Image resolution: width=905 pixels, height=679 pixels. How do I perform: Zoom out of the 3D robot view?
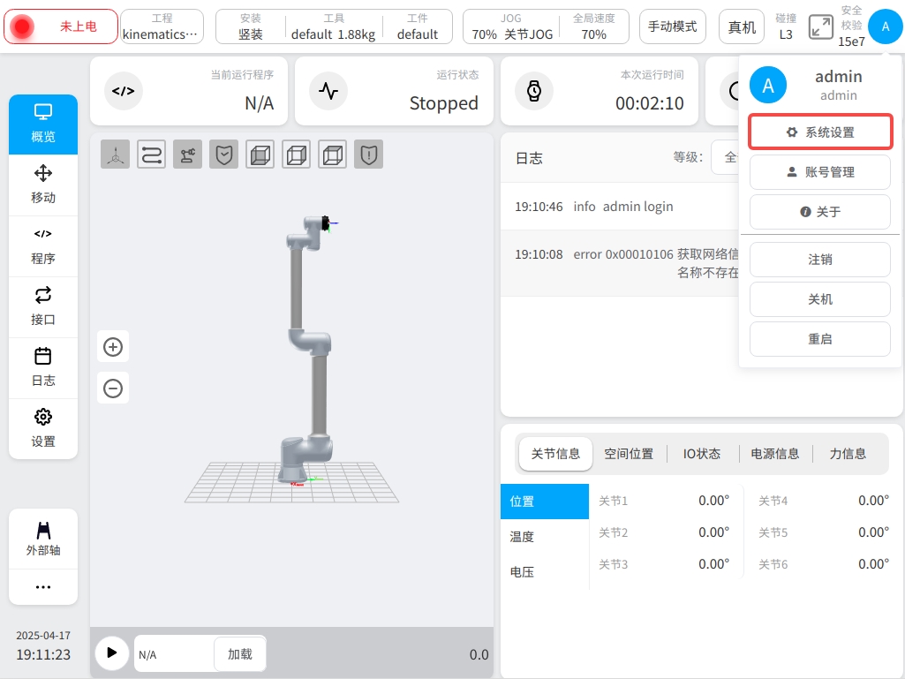click(113, 389)
